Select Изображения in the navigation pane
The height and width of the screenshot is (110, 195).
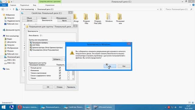[12, 48]
